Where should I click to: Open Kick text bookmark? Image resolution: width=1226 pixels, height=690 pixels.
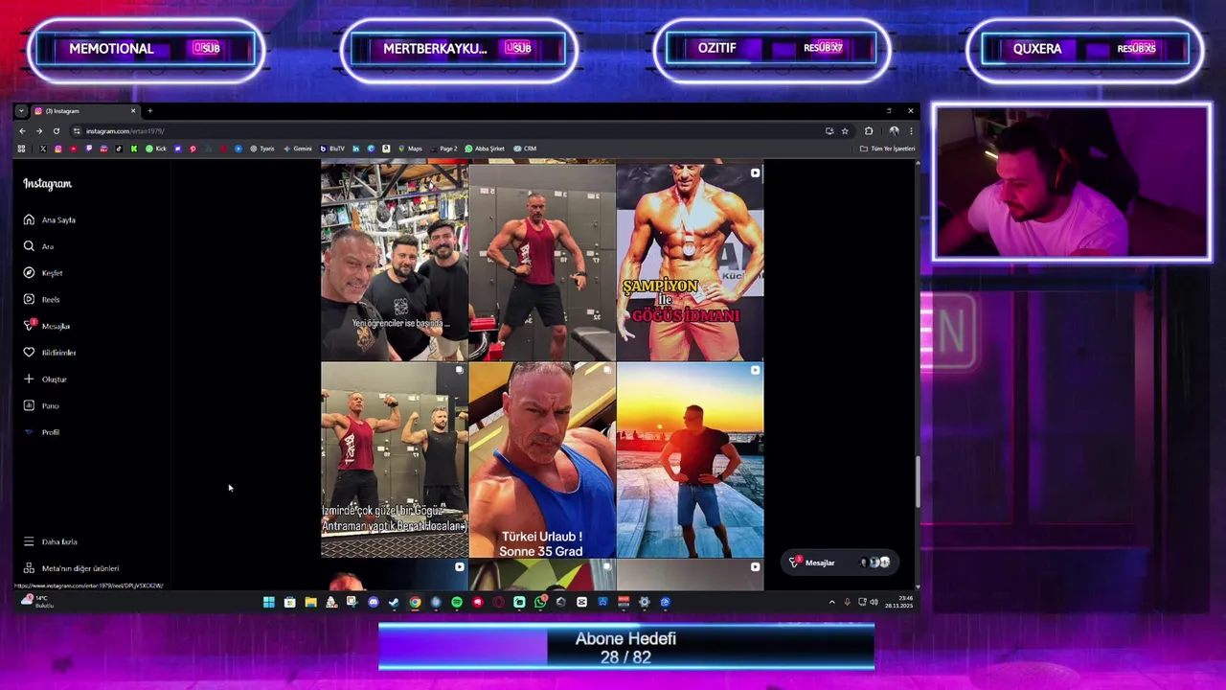coord(156,149)
